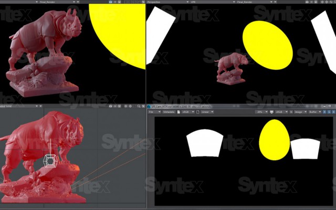
Task: Open the shading style dropdown in bottom-left viewport
Action: pyautogui.click(x=19, y=106)
